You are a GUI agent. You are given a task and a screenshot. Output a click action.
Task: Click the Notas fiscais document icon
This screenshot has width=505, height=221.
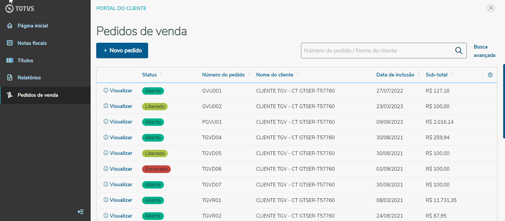10,43
